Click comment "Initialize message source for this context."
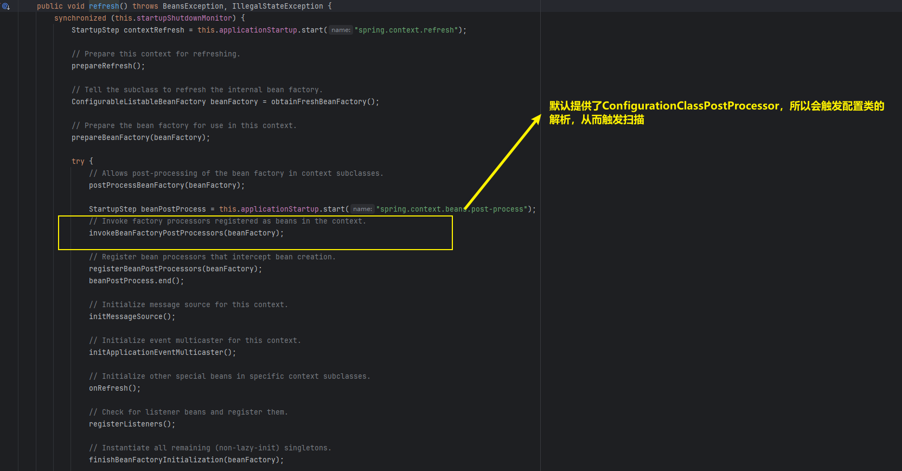This screenshot has height=471, width=902. (x=188, y=305)
